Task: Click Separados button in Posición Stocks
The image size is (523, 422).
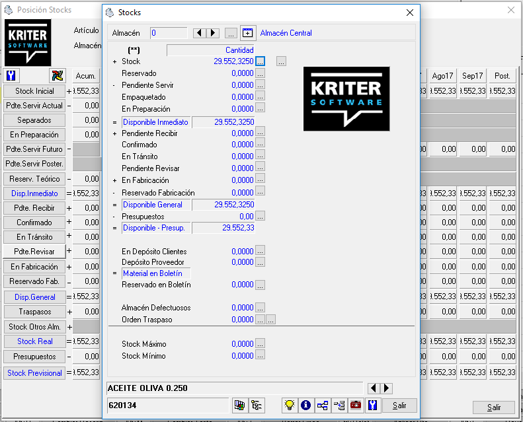Action: click(x=34, y=120)
